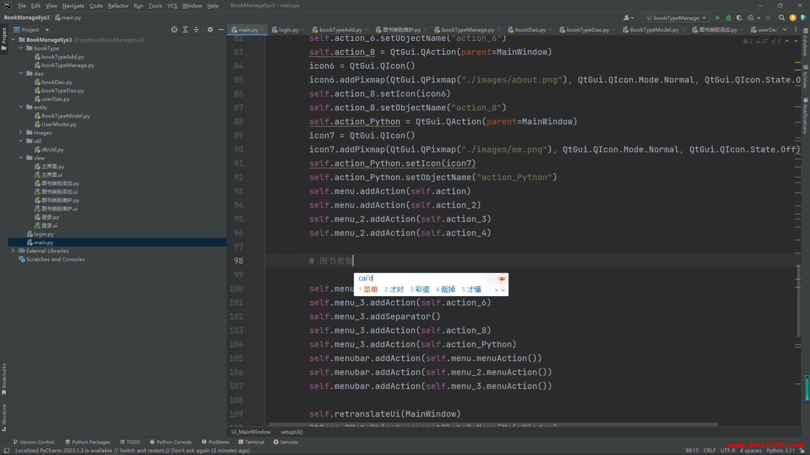The image size is (810, 455).
Task: Open the Terminal tool window
Action: [251, 442]
